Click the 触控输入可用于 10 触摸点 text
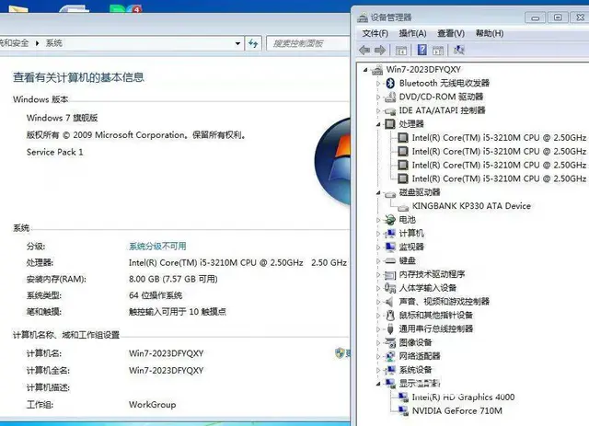The image size is (589, 426). tap(178, 312)
